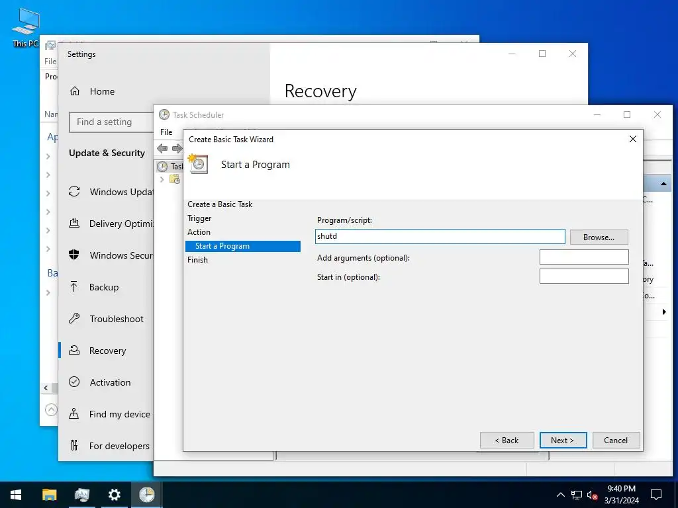The image size is (678, 508).
Task: Close the Create Basic Task Wizard dialog
Action: coord(632,139)
